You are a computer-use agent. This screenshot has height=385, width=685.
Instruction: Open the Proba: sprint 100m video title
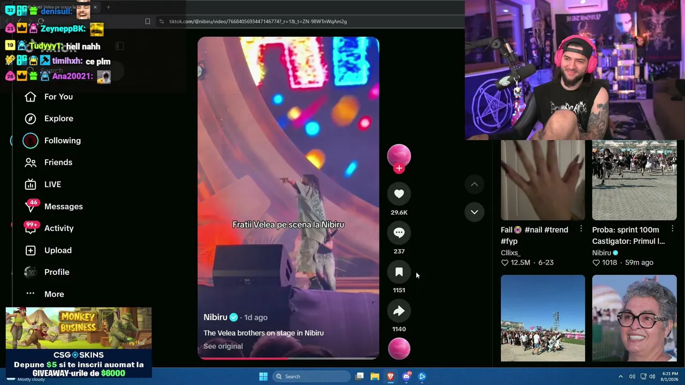pyautogui.click(x=629, y=235)
